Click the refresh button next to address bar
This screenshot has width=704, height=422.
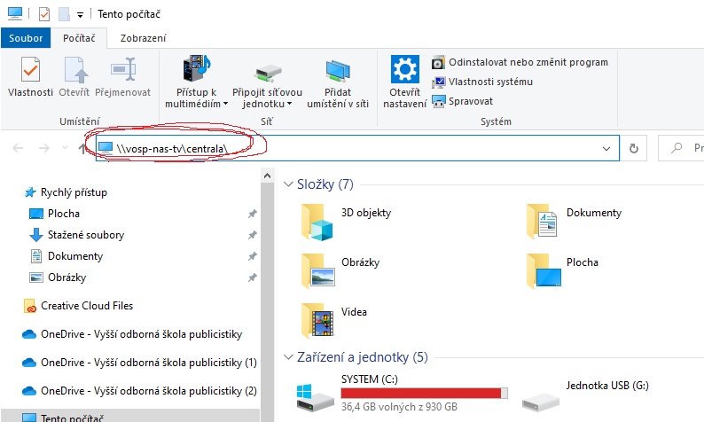point(633,148)
